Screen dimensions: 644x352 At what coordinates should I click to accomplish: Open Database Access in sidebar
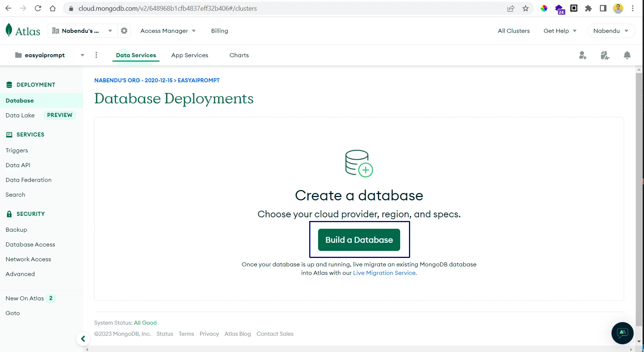coord(30,244)
